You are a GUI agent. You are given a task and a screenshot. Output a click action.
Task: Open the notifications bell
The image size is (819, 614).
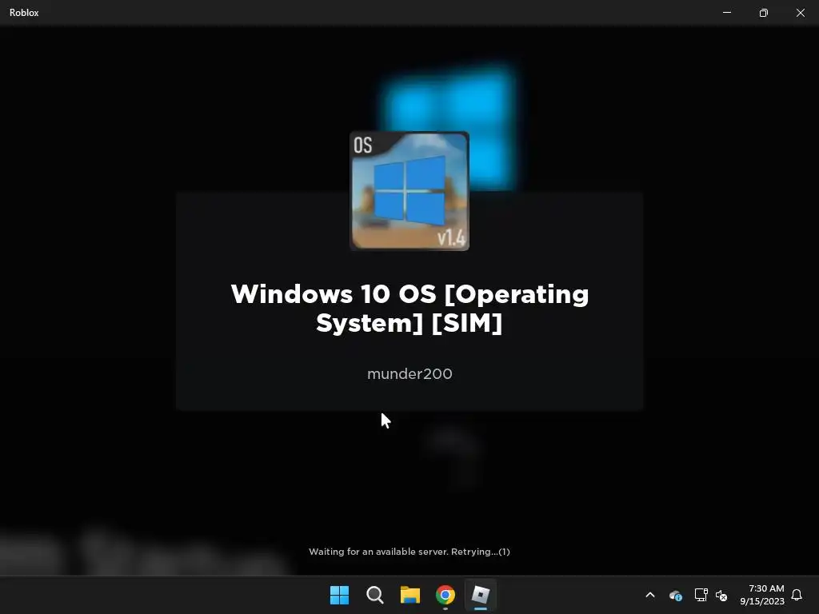797,595
